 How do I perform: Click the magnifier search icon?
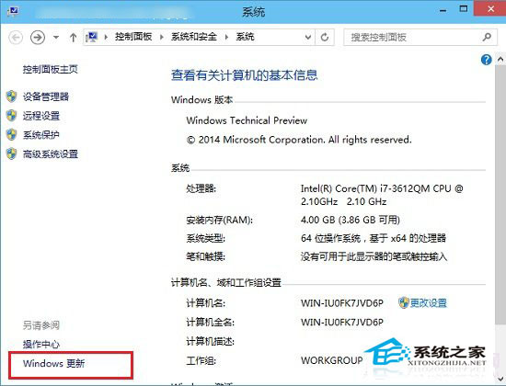coord(487,37)
